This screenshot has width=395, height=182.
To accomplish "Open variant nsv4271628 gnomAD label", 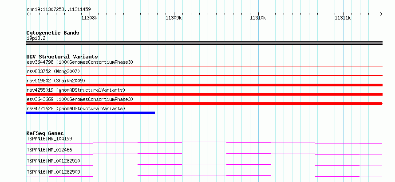I will (76, 108).
